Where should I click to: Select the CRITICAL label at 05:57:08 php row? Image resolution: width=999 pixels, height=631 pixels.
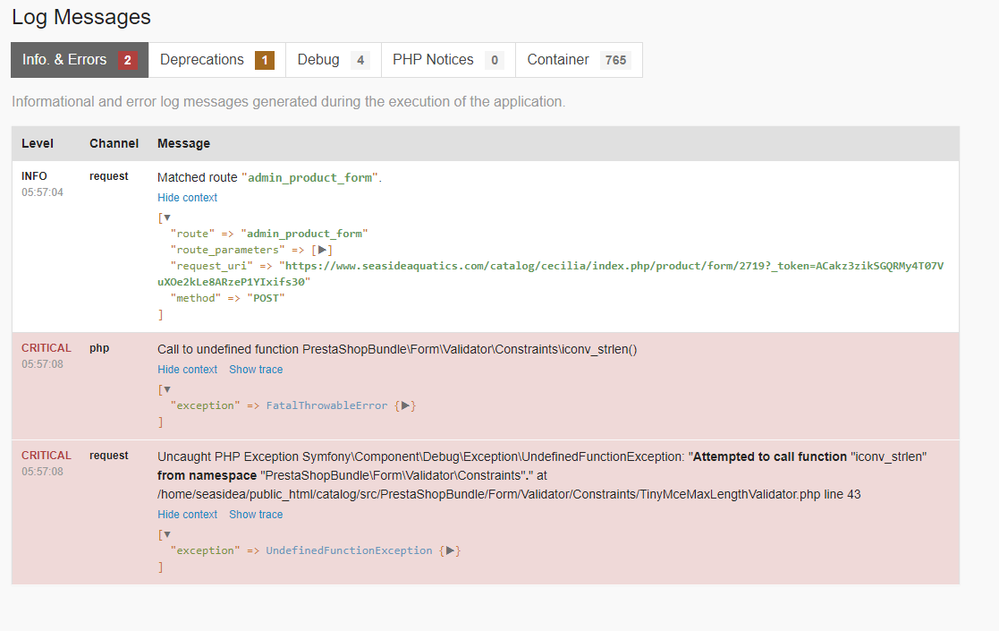(47, 348)
